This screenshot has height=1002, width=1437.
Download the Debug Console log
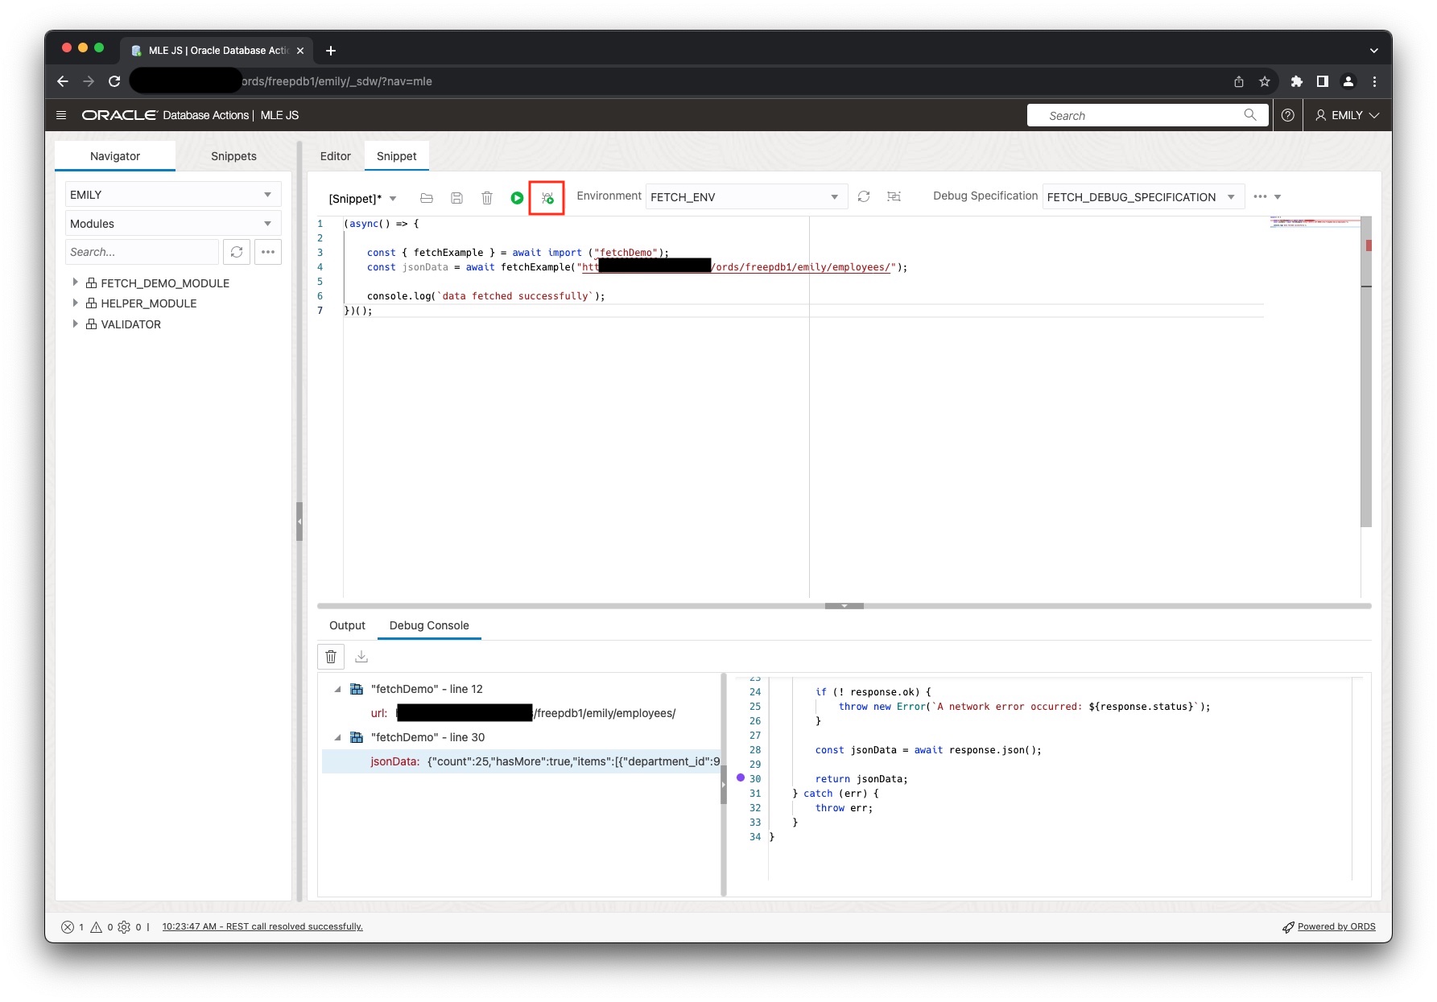coord(361,656)
